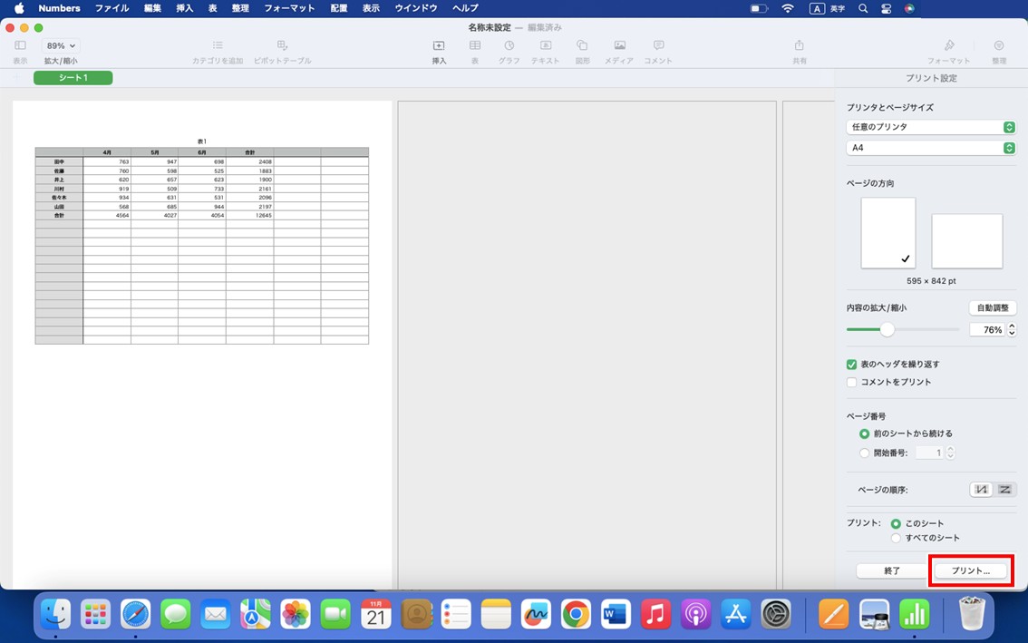Insert a chart using the グラフ icon
The image size is (1028, 643).
[x=509, y=51]
